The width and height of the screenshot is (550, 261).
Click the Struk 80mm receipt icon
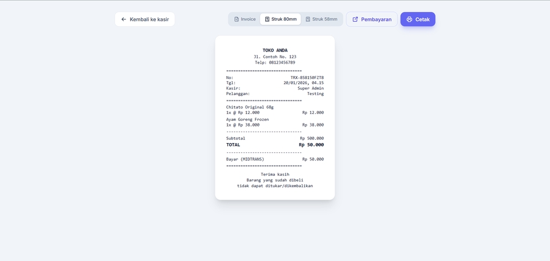pos(267,19)
